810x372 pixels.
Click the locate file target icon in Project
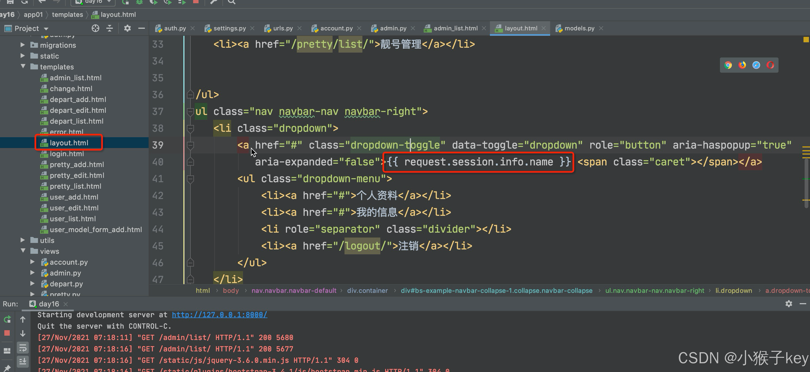[x=95, y=28]
